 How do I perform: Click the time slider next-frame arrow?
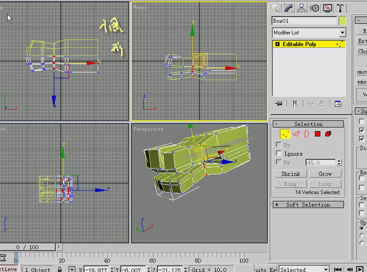point(59,247)
